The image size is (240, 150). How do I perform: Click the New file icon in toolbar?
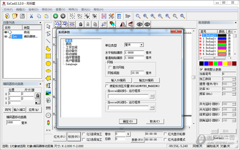click(x=7, y=16)
